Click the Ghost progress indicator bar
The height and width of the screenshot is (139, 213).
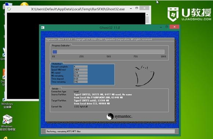[x=108, y=52]
